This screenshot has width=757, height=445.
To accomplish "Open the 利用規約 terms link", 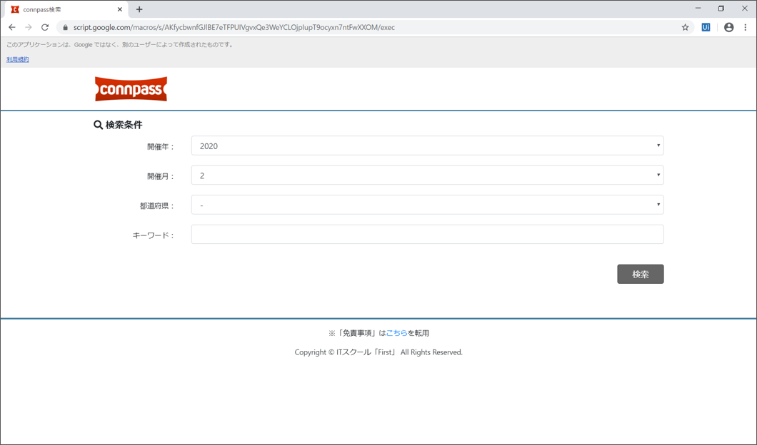I will tap(18, 59).
